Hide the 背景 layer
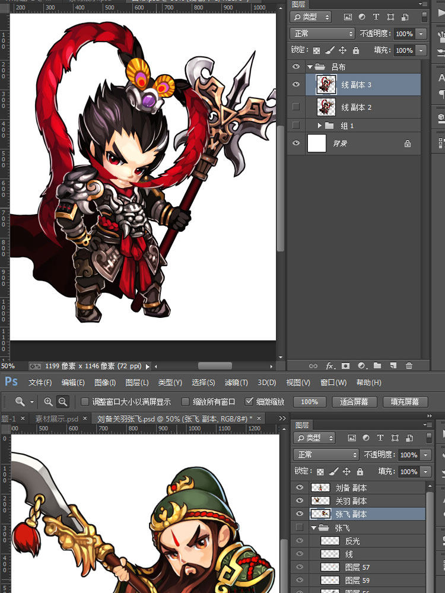The width and height of the screenshot is (445, 593). click(x=296, y=143)
